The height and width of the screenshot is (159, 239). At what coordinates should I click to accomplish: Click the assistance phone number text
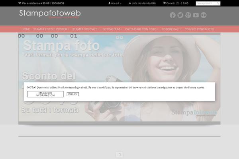click(x=52, y=3)
